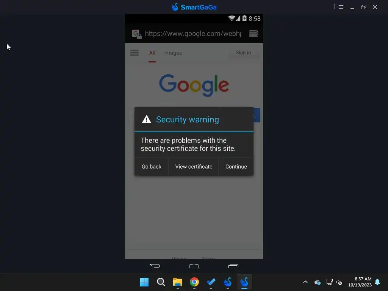
Task: Open notification bell in taskbar
Action: pyautogui.click(x=377, y=282)
